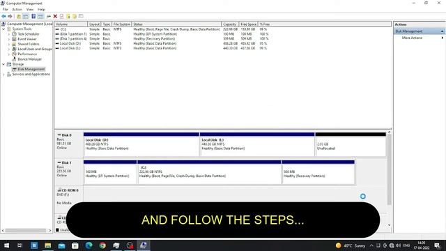Open Task View on the taskbar

[20, 245]
